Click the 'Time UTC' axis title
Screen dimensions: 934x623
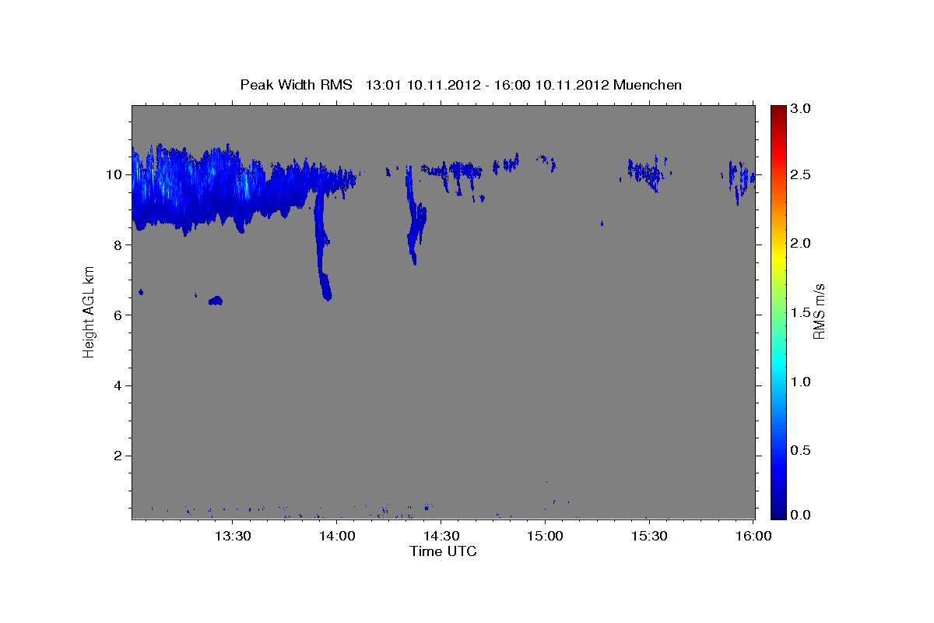[x=443, y=551]
